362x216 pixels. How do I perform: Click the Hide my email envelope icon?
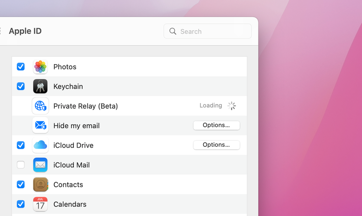coord(40,125)
